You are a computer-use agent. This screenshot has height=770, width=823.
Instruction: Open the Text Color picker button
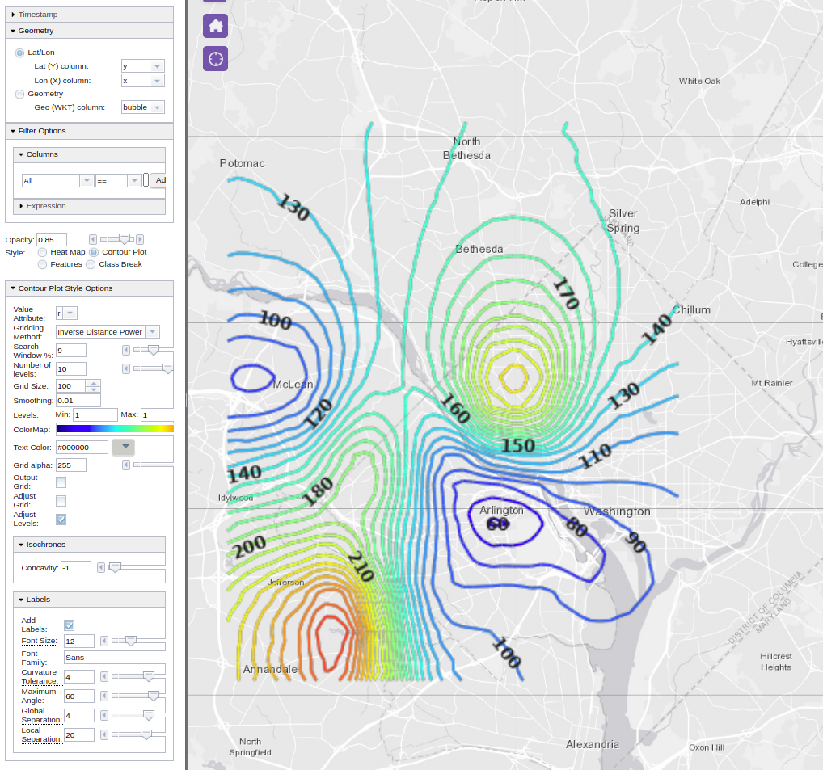(126, 447)
